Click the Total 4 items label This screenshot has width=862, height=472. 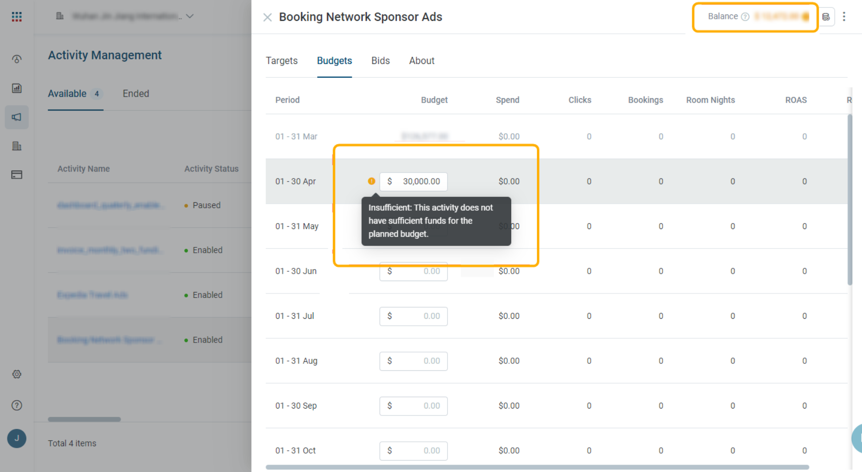72,443
